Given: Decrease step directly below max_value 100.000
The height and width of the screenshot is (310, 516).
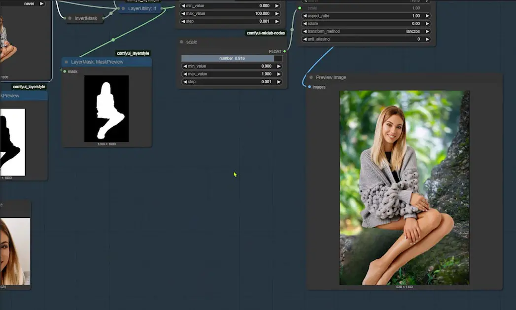Looking at the screenshot, I should (x=183, y=21).
